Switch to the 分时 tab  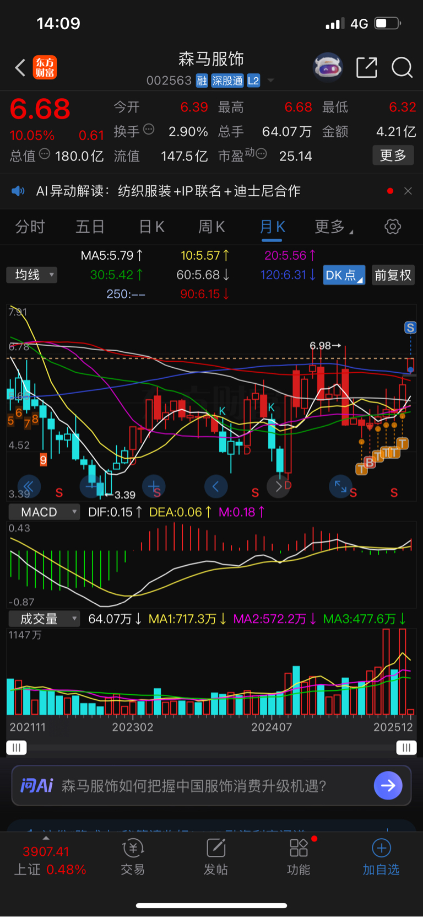[30, 227]
